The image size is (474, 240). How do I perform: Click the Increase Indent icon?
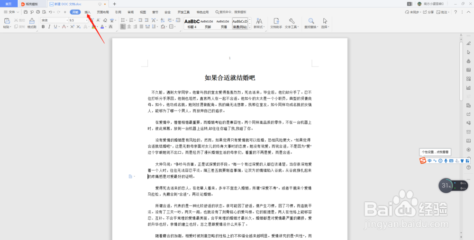click(146, 20)
